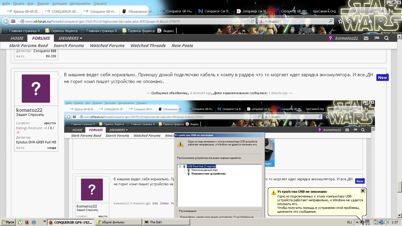Expand hidden system tray icons
Screen dimensions: 402x226
(357, 222)
